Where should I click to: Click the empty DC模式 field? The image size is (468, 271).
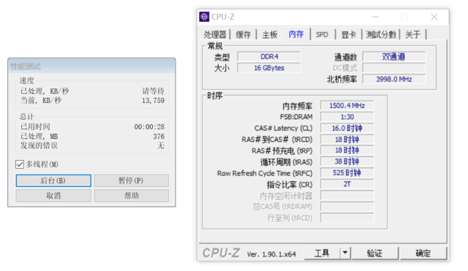click(x=394, y=68)
